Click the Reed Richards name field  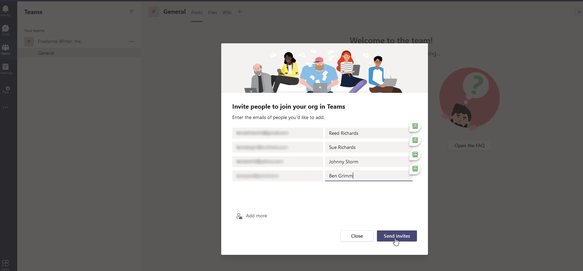369,133
